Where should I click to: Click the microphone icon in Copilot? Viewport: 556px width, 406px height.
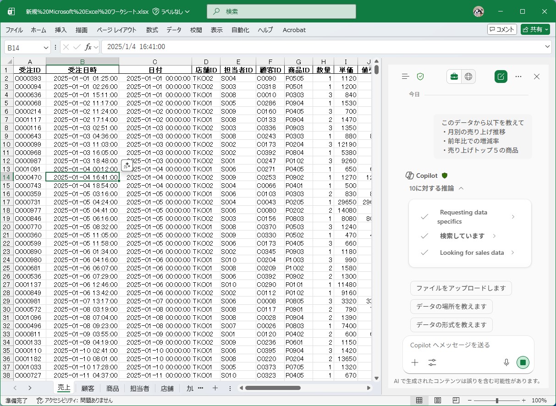(x=506, y=363)
